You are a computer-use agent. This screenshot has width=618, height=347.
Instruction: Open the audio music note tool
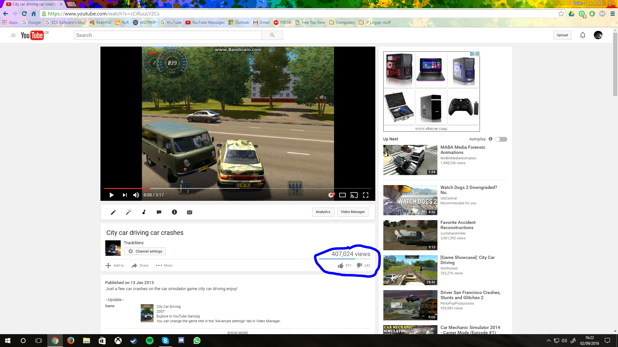tap(144, 212)
